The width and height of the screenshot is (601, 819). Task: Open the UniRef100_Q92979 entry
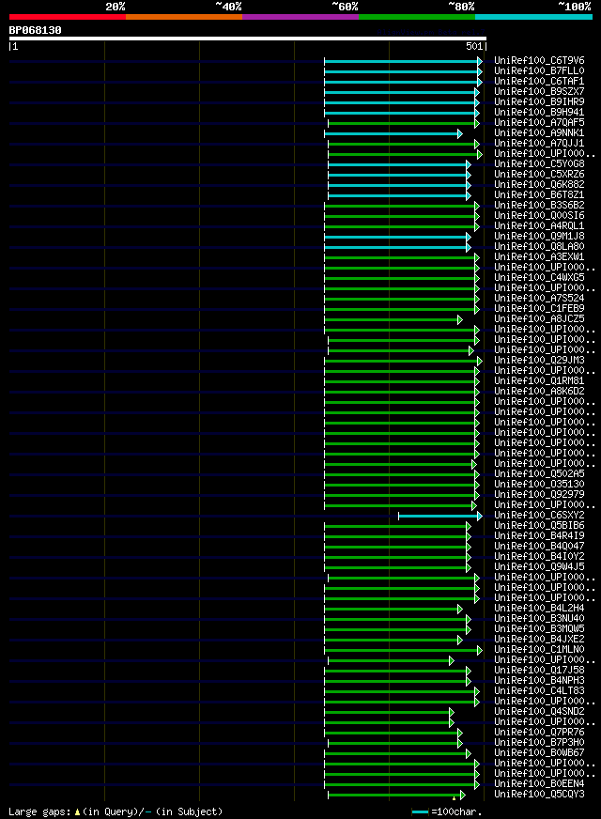coord(539,495)
